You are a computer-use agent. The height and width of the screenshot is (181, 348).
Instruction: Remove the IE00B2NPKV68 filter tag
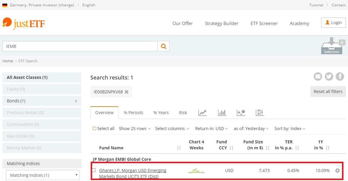click(x=127, y=92)
